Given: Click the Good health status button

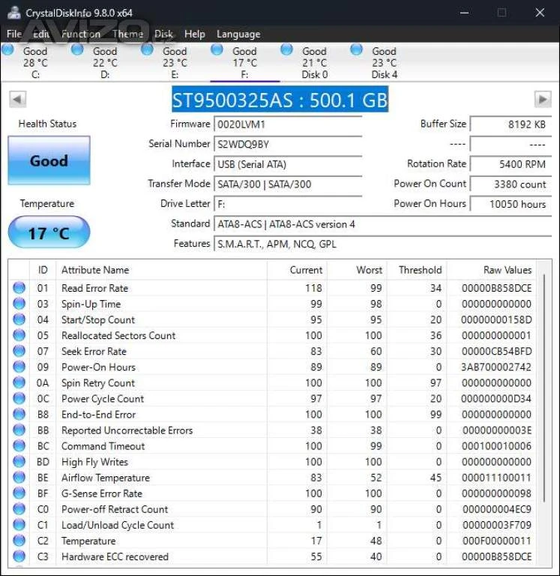Looking at the screenshot, I should (x=49, y=160).
